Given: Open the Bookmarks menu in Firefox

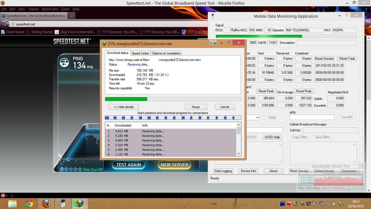Looking at the screenshot, I should coord(50,9).
